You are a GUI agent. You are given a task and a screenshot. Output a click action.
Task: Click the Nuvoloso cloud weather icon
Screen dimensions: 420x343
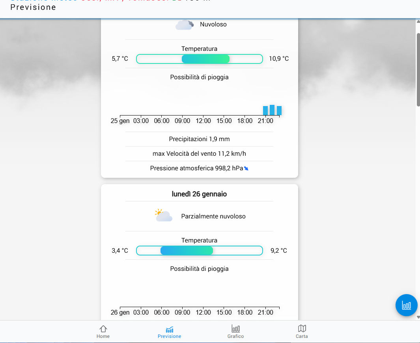pos(184,25)
